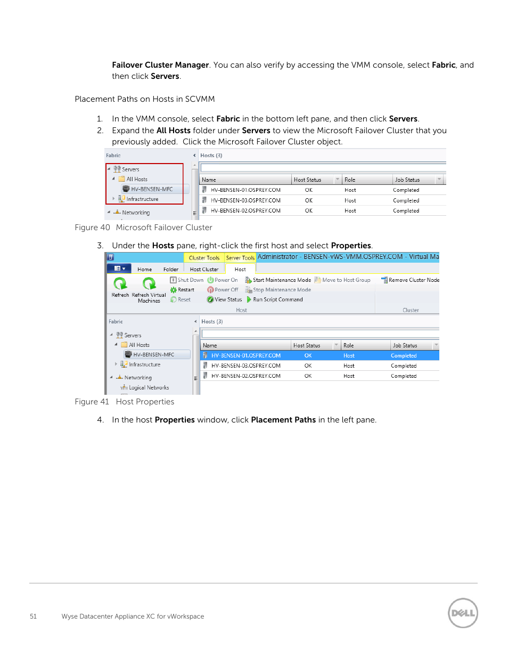Click Move to Host Group
Viewport: 508px width, 658px height.
click(x=342, y=280)
